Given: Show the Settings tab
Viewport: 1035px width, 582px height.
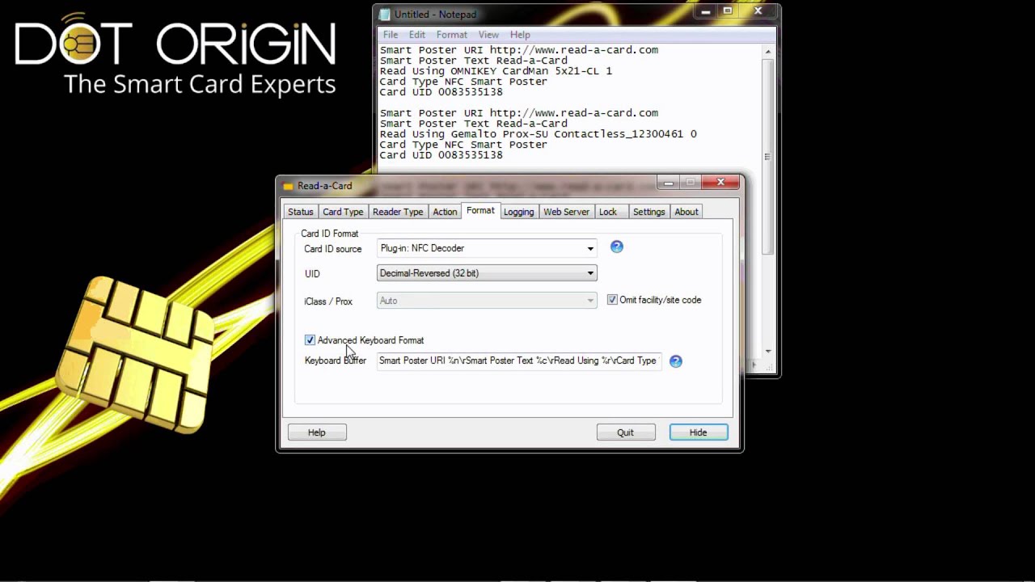Looking at the screenshot, I should [648, 212].
